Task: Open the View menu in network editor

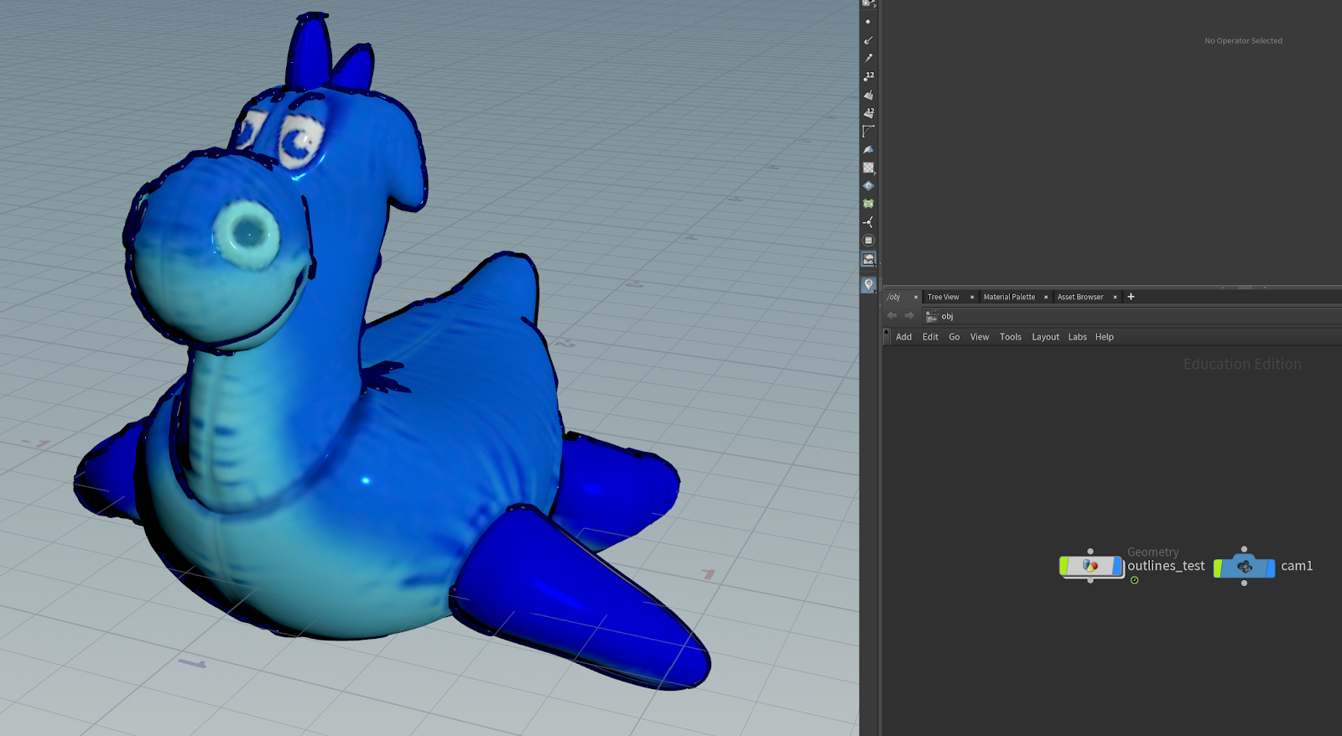Action: [980, 337]
